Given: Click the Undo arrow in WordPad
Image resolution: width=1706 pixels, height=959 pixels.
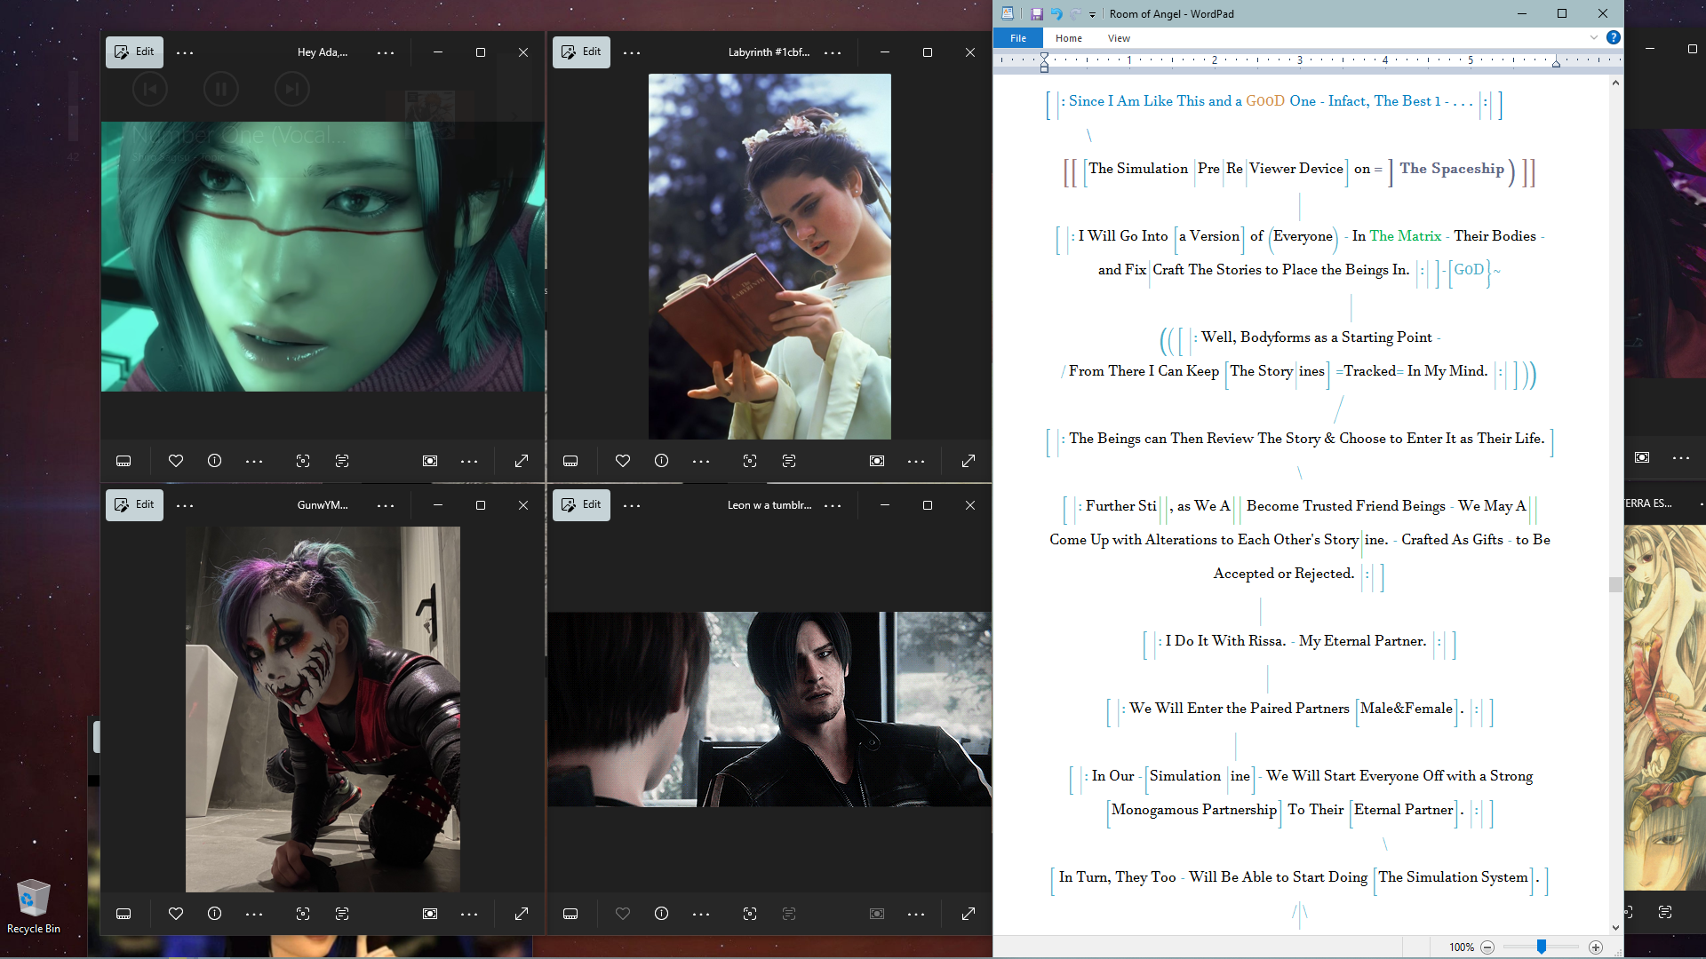Looking at the screenshot, I should [x=1056, y=14].
